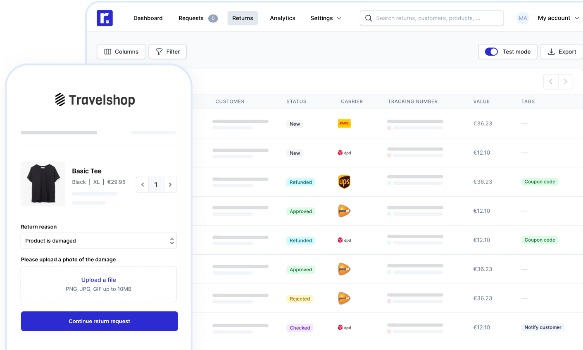This screenshot has height=350, width=583.
Task: Go to previous page of returns
Action: pos(551,82)
